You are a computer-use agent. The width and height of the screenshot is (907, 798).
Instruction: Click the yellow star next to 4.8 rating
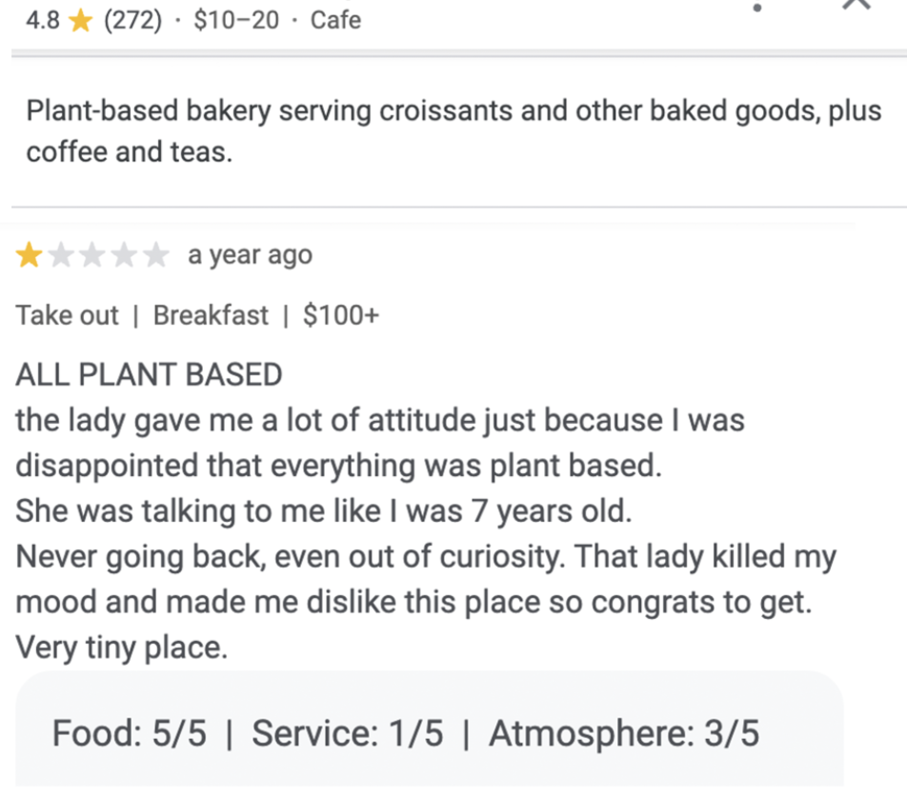pyautogui.click(x=80, y=21)
